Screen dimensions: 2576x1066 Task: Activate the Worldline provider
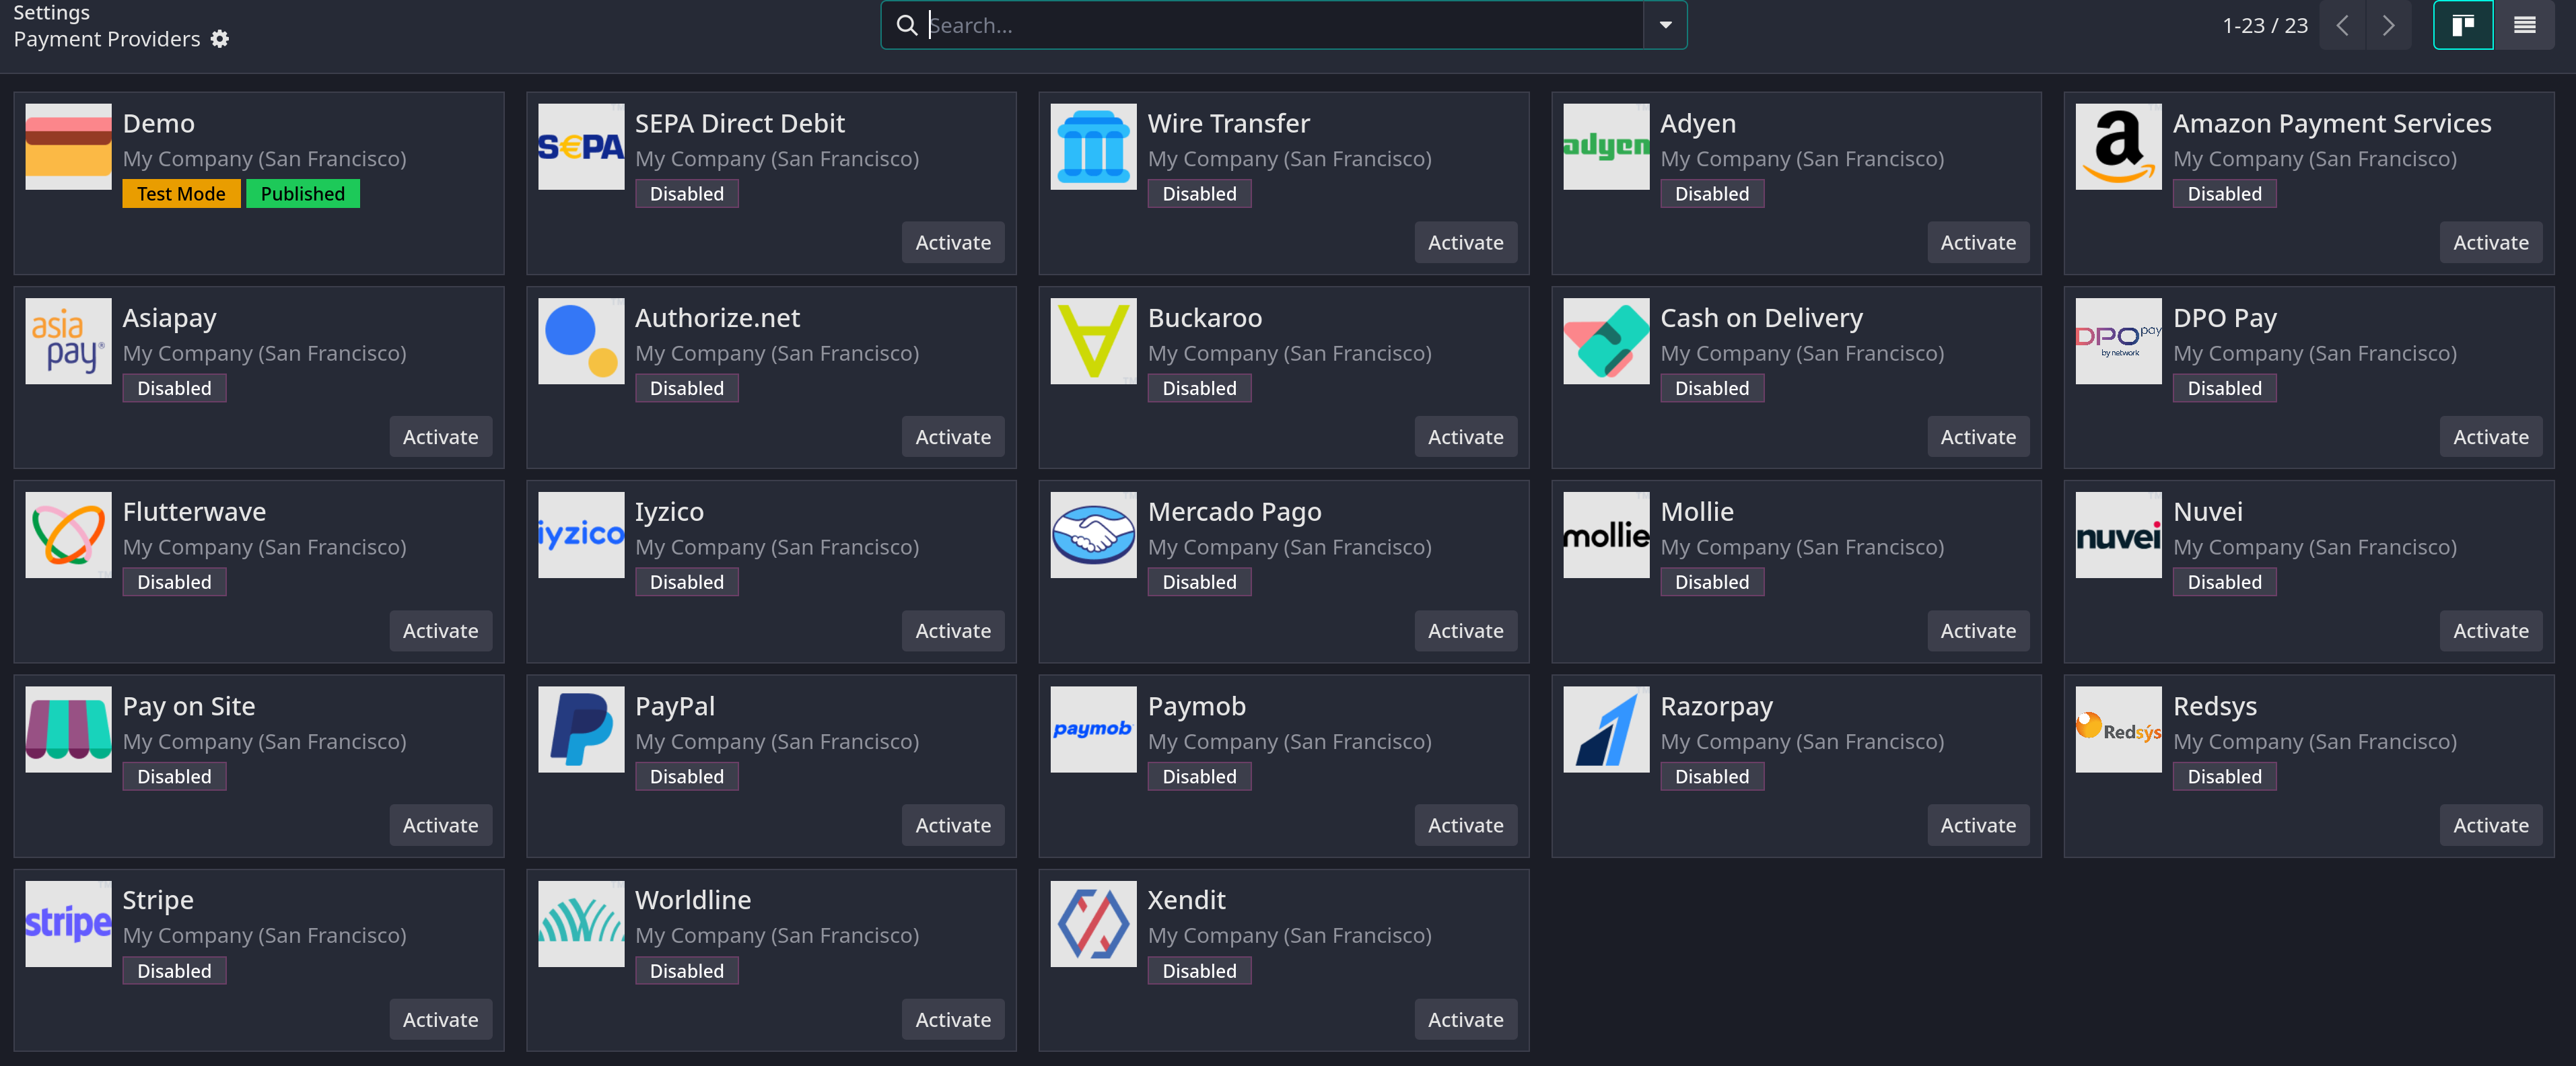point(952,1019)
